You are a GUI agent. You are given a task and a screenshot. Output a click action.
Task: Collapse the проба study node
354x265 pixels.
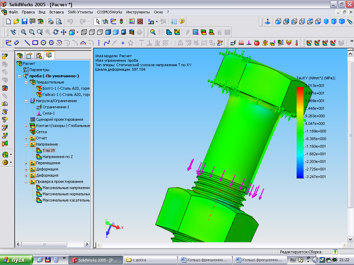tap(20, 76)
